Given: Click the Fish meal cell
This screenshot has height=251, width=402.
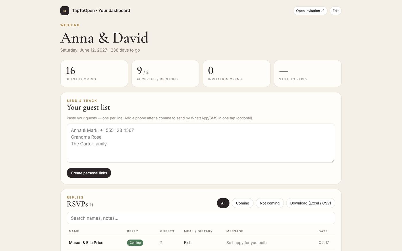Looking at the screenshot, I should click(x=188, y=243).
